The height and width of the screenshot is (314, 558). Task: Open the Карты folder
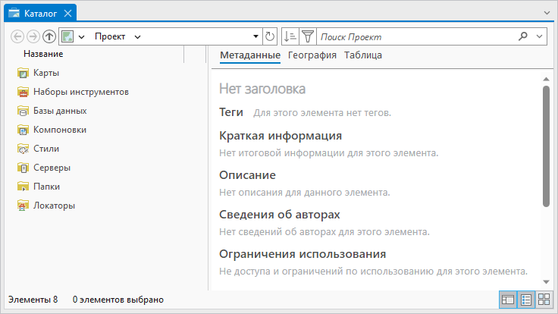click(46, 73)
